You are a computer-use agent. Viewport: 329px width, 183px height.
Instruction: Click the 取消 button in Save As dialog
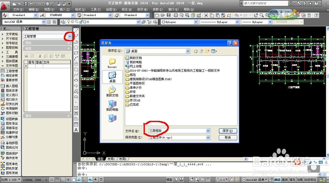coord(228,138)
